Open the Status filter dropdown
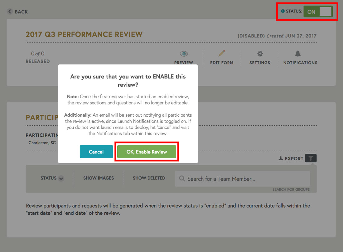This screenshot has height=252, width=343. coord(52,178)
